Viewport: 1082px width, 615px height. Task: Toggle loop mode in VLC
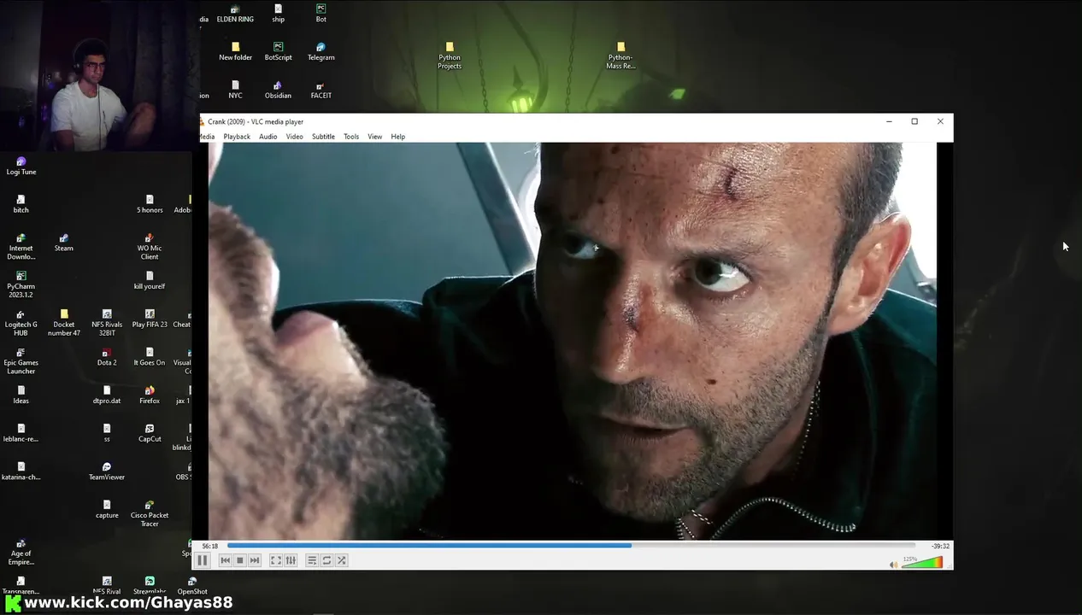[326, 560]
